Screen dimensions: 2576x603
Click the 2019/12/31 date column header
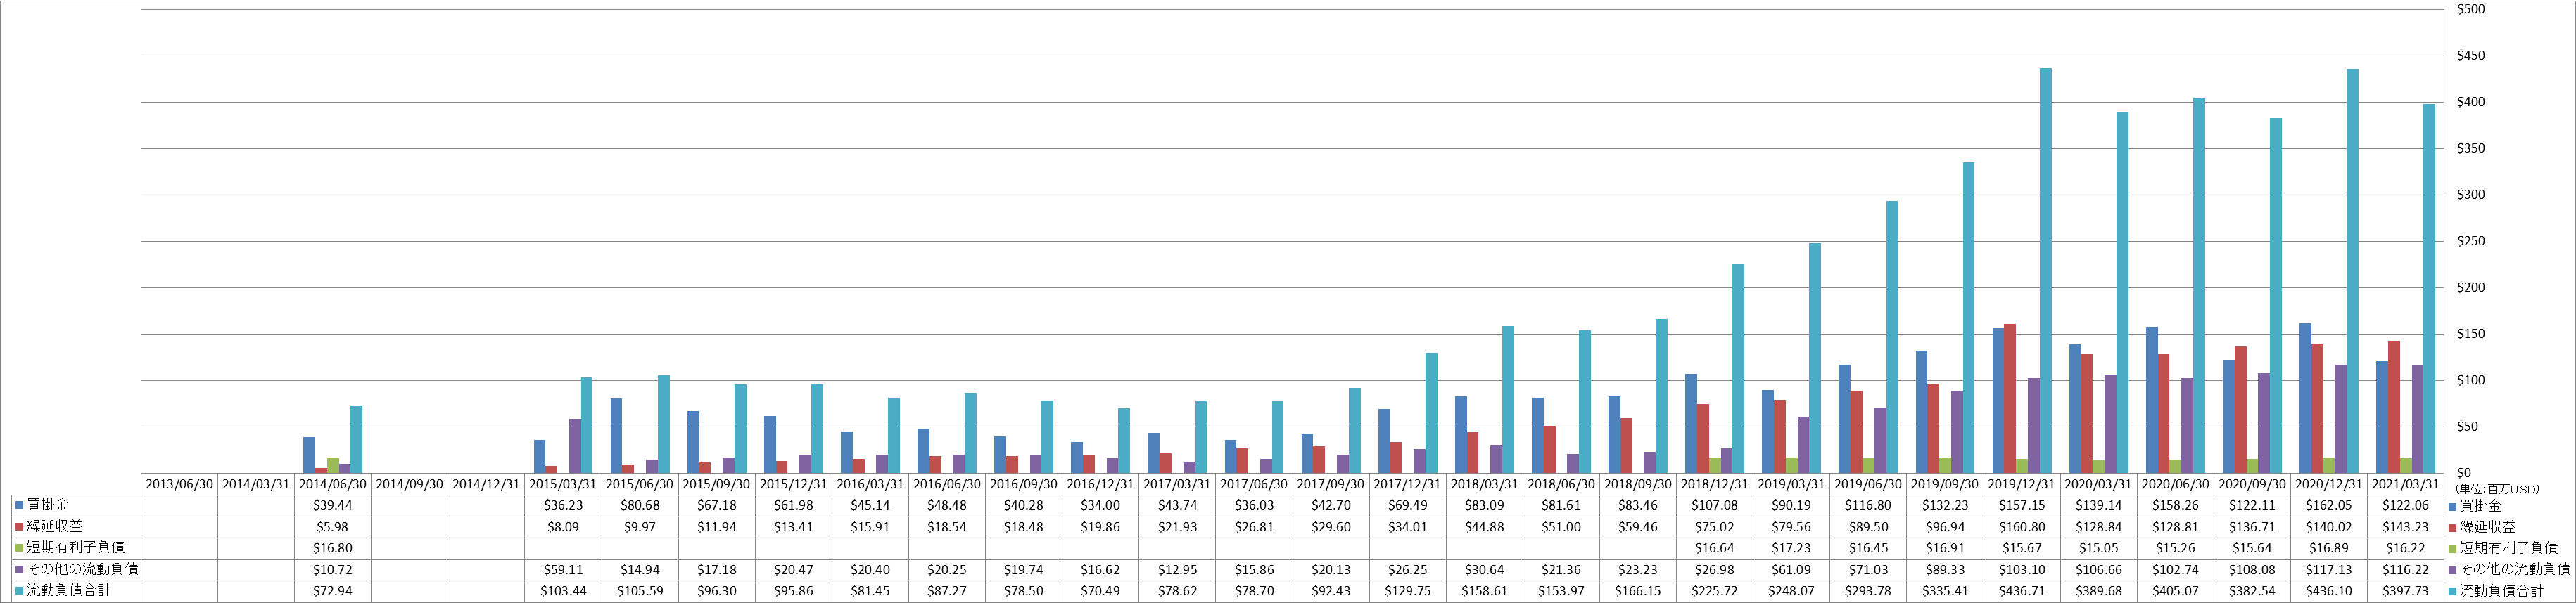point(2021,484)
